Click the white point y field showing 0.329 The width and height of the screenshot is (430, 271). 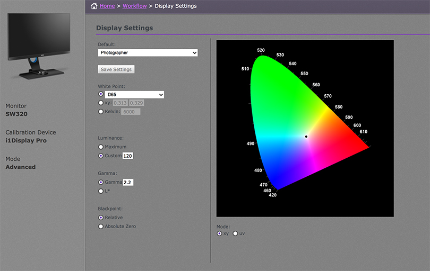[x=137, y=103]
